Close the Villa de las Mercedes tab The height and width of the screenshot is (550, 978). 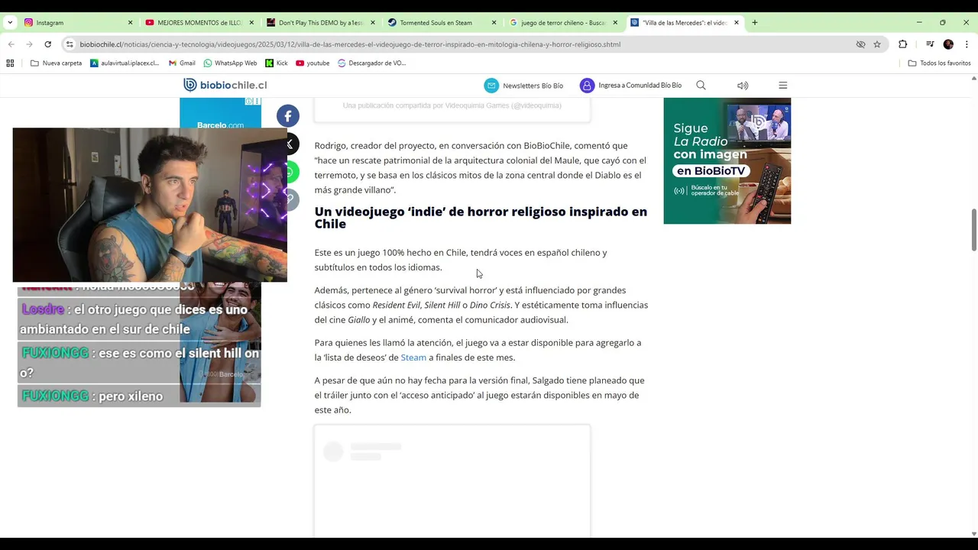click(737, 23)
